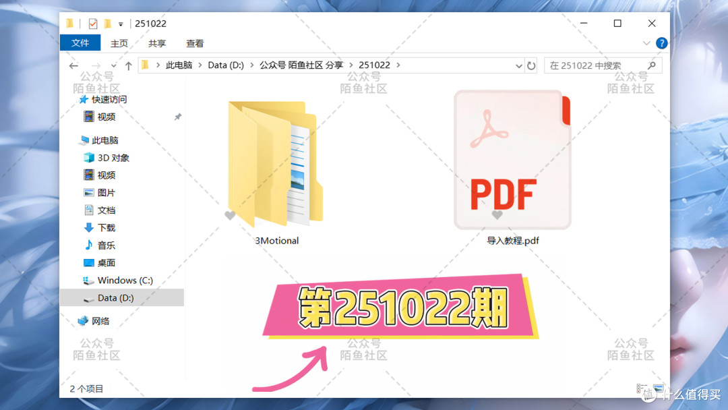Click 公众号 陌鱼社区 分享 breadcrumb
This screenshot has width=728, height=410.
click(301, 65)
